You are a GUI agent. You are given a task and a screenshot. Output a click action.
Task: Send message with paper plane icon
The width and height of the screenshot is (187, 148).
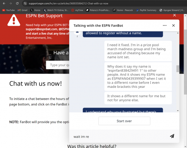pos(172,136)
